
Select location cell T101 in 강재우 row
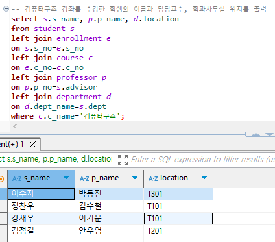point(178,219)
